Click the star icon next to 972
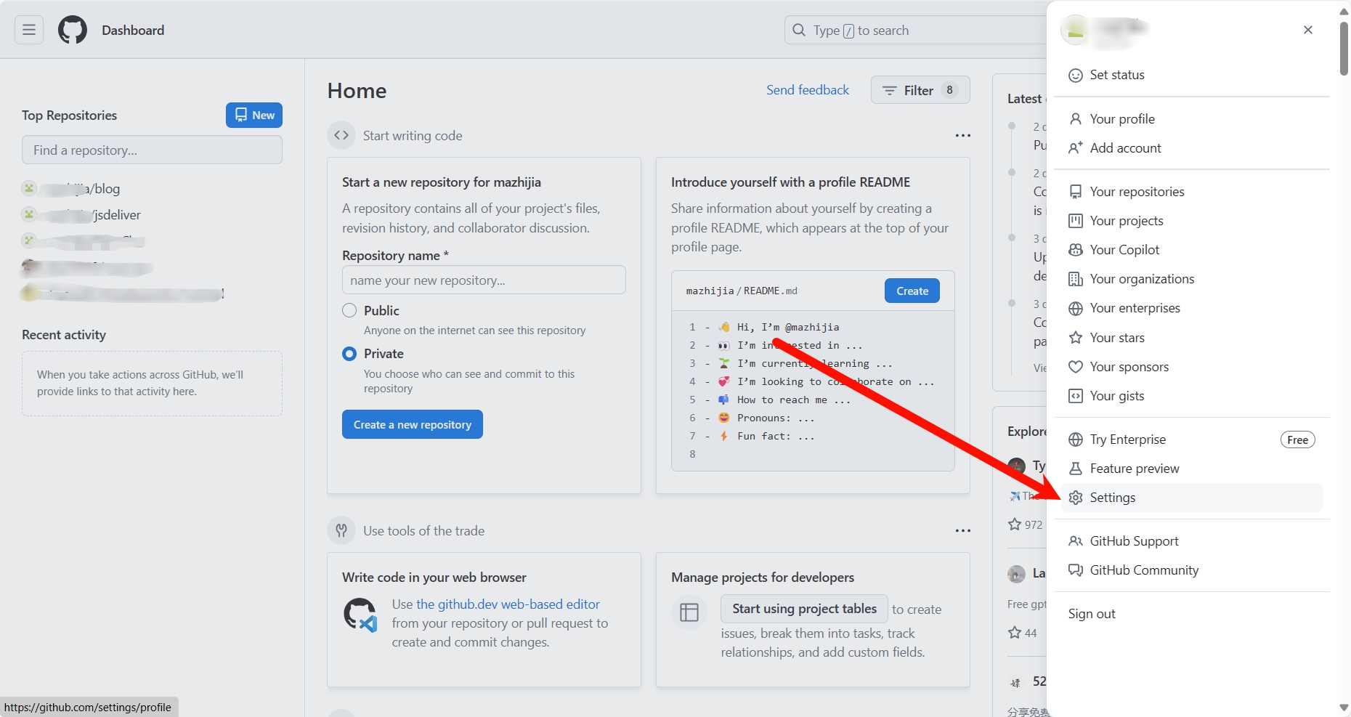The height and width of the screenshot is (717, 1351). (x=1015, y=524)
